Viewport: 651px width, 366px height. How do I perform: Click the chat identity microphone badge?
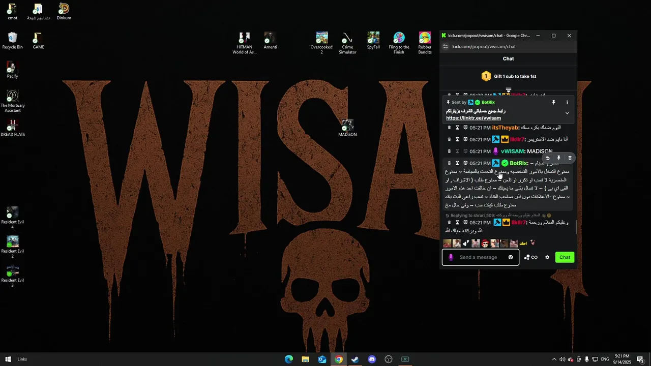point(451,257)
